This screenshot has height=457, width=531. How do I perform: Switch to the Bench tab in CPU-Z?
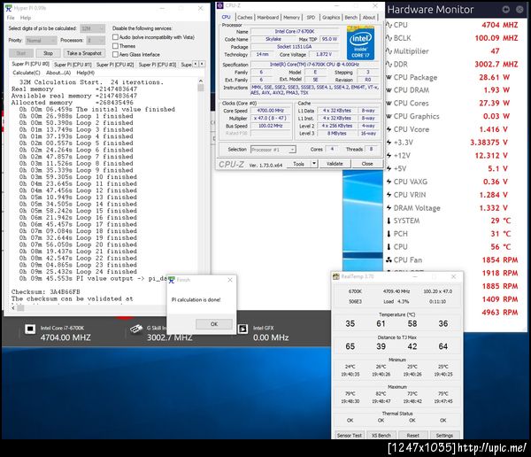(350, 18)
